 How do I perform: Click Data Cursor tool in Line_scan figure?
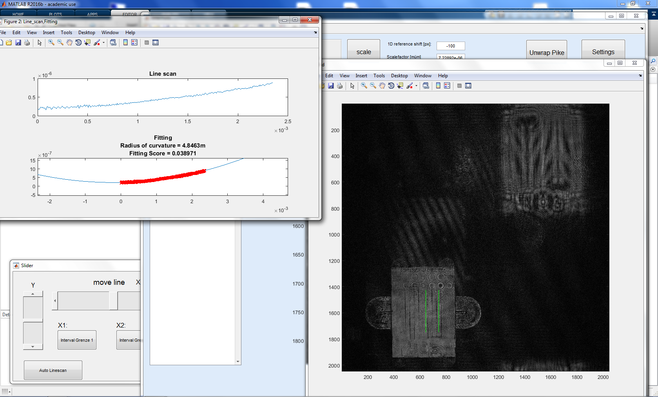point(87,43)
